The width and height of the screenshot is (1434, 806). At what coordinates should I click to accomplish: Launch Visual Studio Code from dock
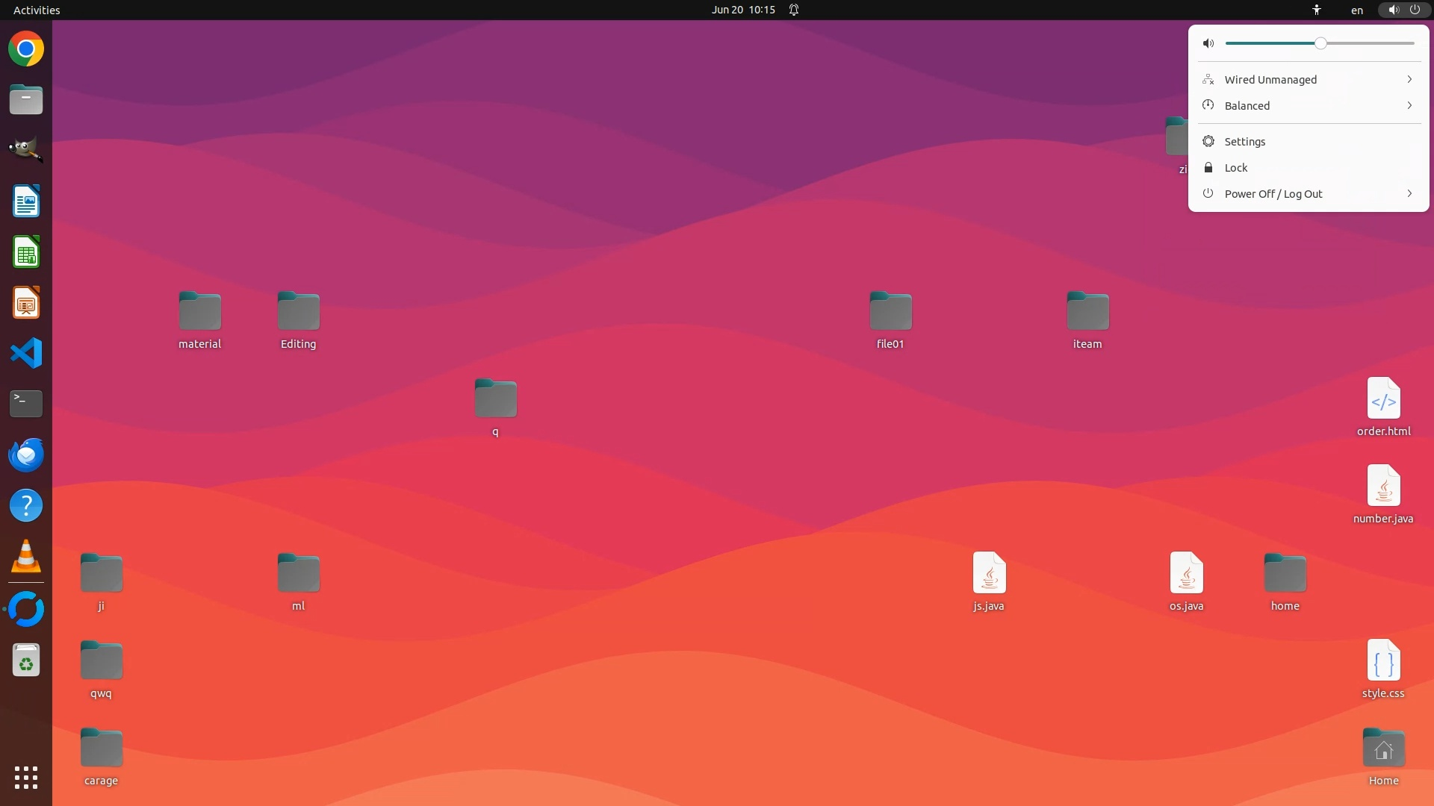click(26, 353)
